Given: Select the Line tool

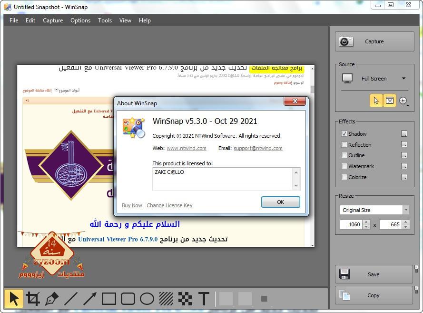Looking at the screenshot, I should pyautogui.click(x=71, y=299).
